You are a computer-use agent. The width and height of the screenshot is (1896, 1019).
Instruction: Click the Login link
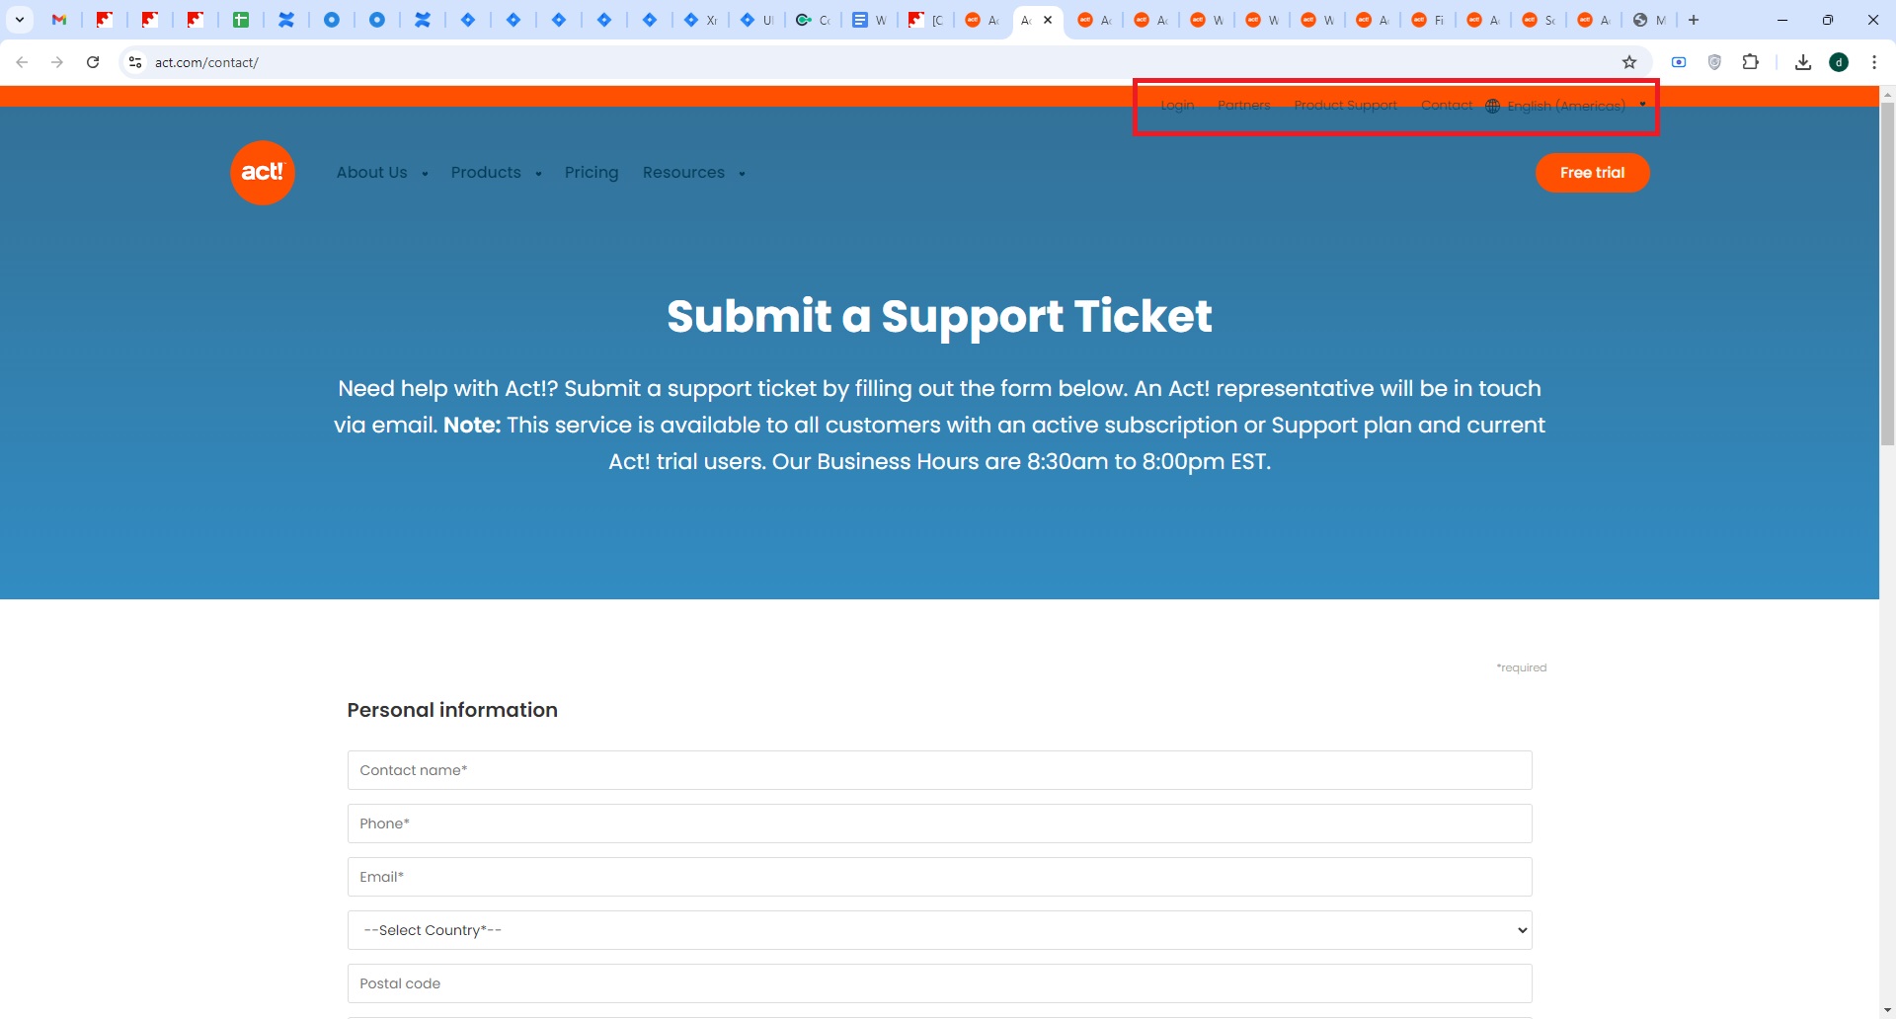[1177, 105]
